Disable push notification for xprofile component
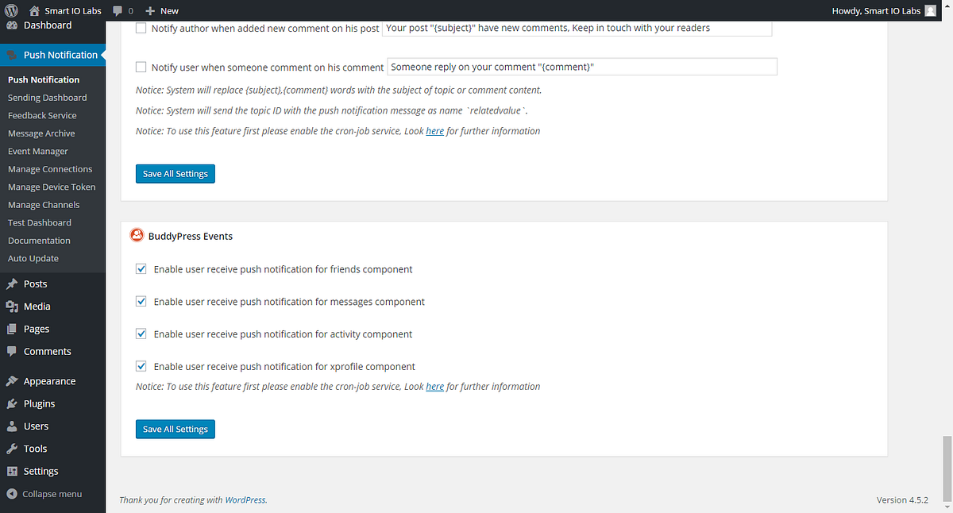The image size is (953, 513). [141, 366]
